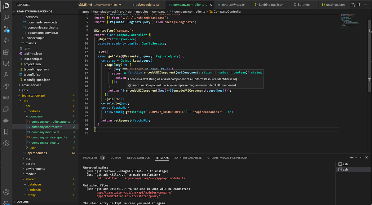372x205 pixels.
Task: Open the Docker extension view
Action: pos(7,120)
